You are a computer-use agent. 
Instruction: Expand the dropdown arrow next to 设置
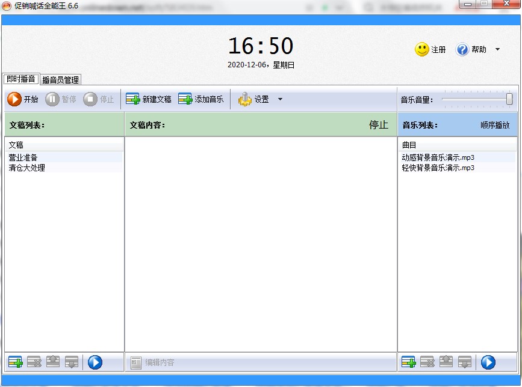click(280, 99)
